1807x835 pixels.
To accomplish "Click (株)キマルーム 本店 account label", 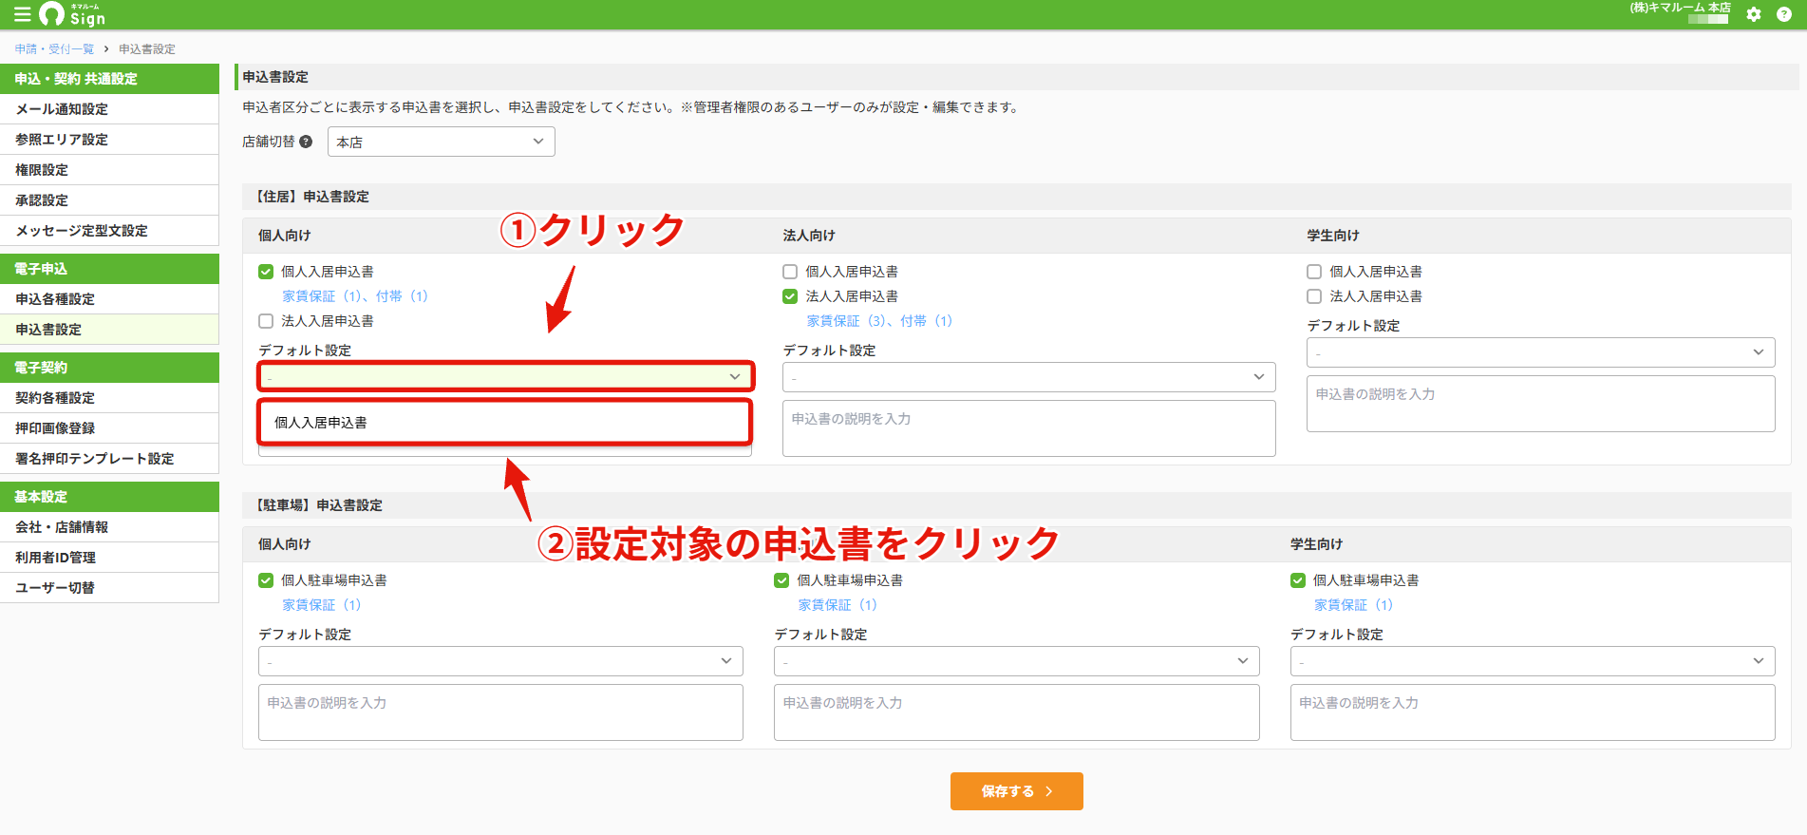I will click(x=1681, y=8).
